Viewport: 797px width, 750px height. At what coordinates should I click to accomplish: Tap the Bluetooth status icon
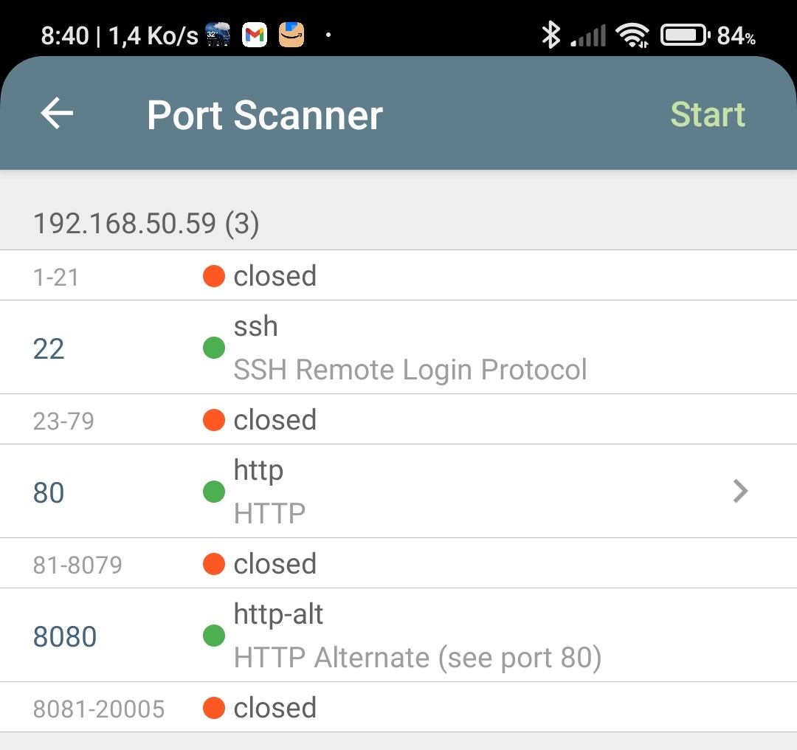point(551,35)
